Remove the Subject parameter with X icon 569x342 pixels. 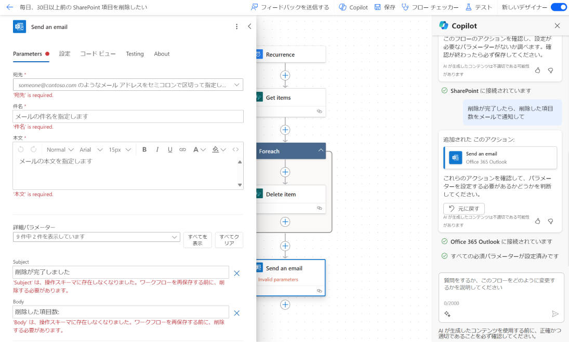[x=236, y=273]
